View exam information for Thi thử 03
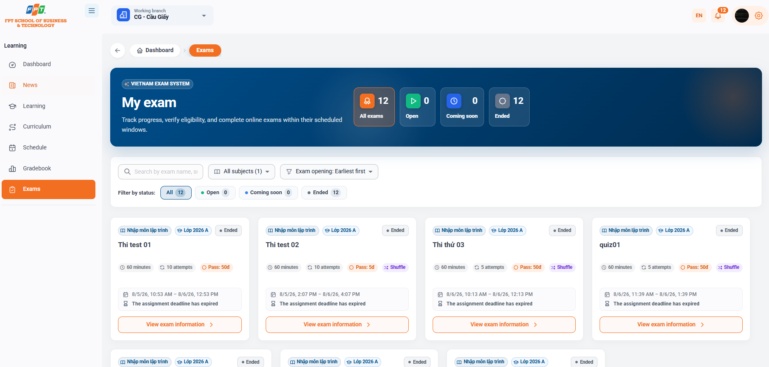Viewport: 769px width, 367px height. point(504,325)
